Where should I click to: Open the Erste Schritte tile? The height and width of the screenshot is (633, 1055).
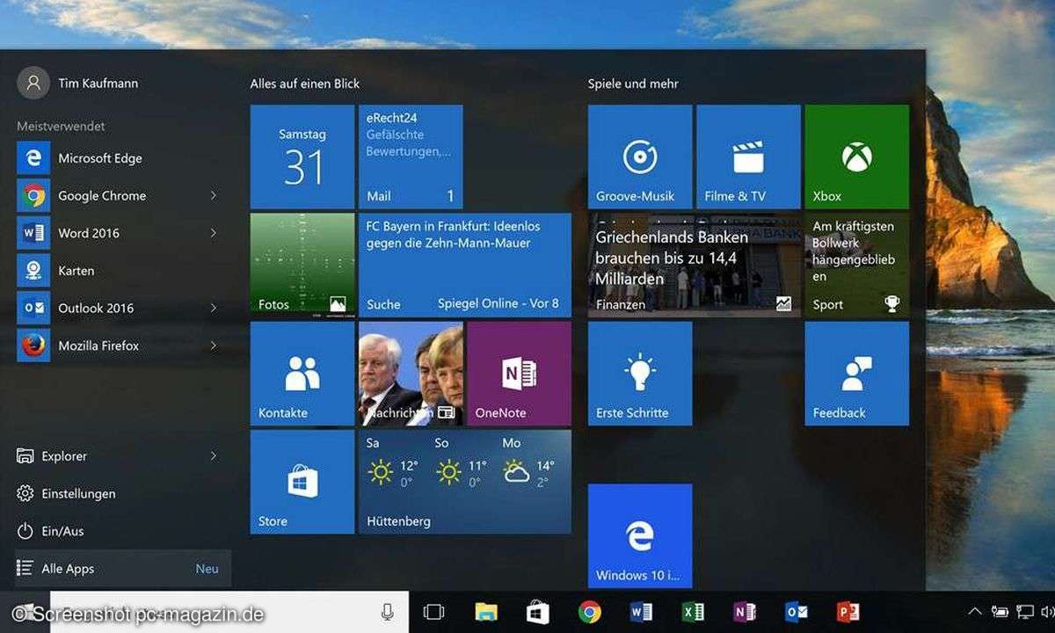[x=640, y=374]
